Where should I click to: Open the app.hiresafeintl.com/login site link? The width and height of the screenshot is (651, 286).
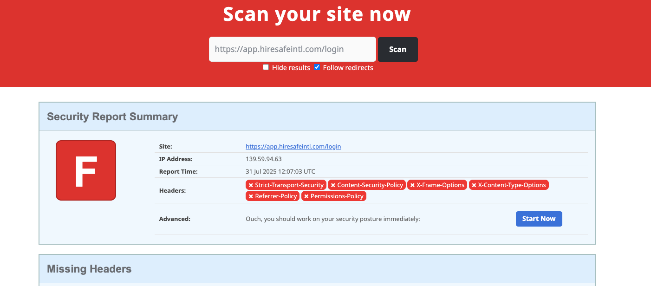[293, 146]
